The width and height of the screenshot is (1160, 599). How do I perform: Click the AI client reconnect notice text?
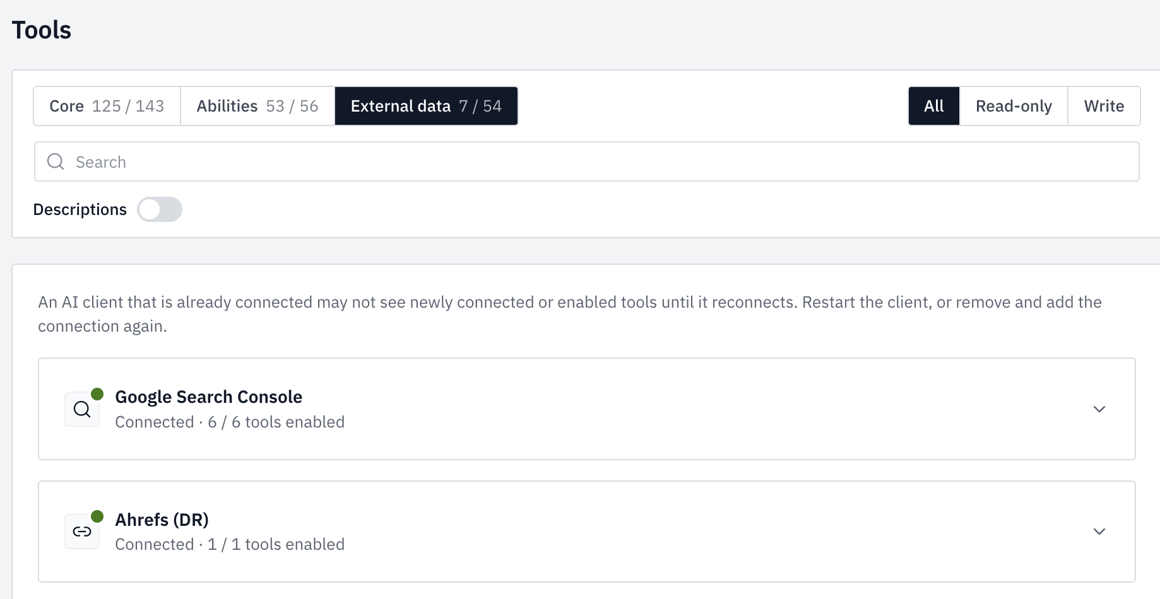(570, 314)
